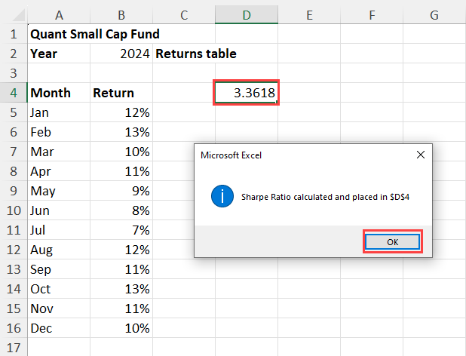Select column G header
The width and height of the screenshot is (466, 356).
pos(434,15)
